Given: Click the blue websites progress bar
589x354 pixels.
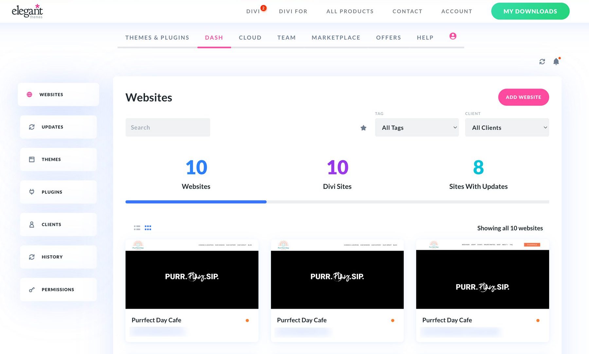Looking at the screenshot, I should click(x=196, y=202).
